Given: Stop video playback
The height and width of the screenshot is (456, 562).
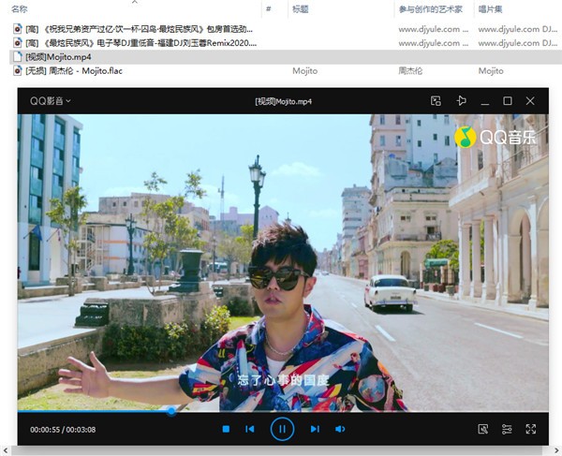Looking at the screenshot, I should (226, 429).
